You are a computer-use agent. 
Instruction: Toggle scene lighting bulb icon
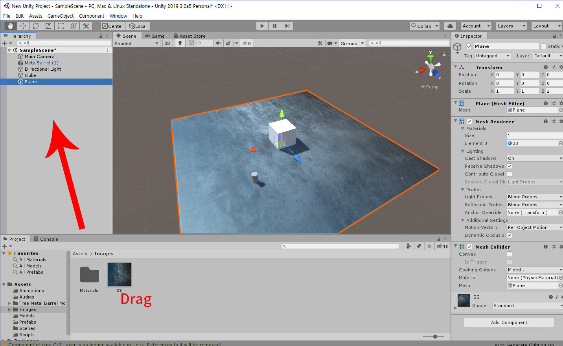pos(180,43)
